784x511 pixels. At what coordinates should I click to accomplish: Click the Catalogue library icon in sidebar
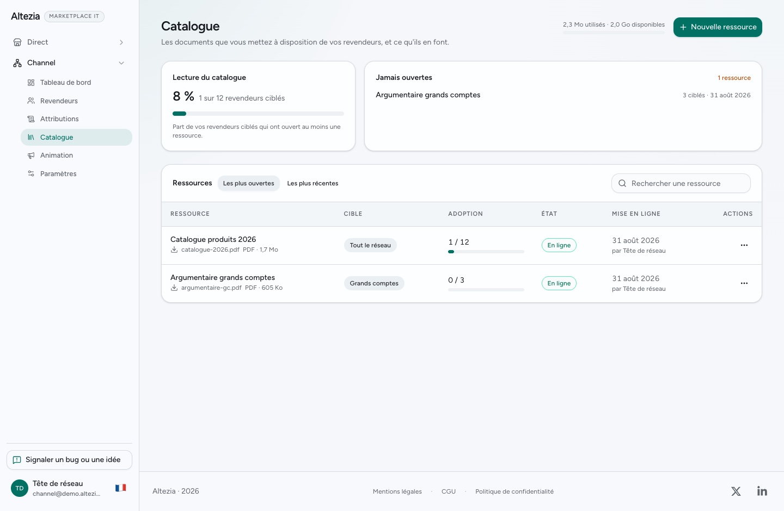tap(31, 138)
